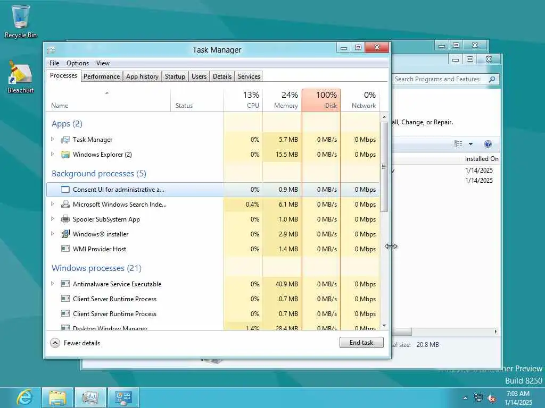This screenshot has width=545, height=408.
Task: Select the WMI Provider Host row name
Action: click(x=100, y=249)
